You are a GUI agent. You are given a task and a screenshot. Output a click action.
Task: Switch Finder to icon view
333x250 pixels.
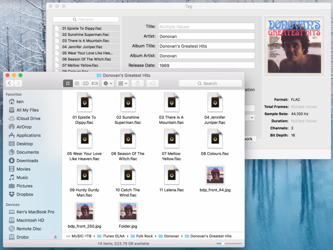click(68, 83)
